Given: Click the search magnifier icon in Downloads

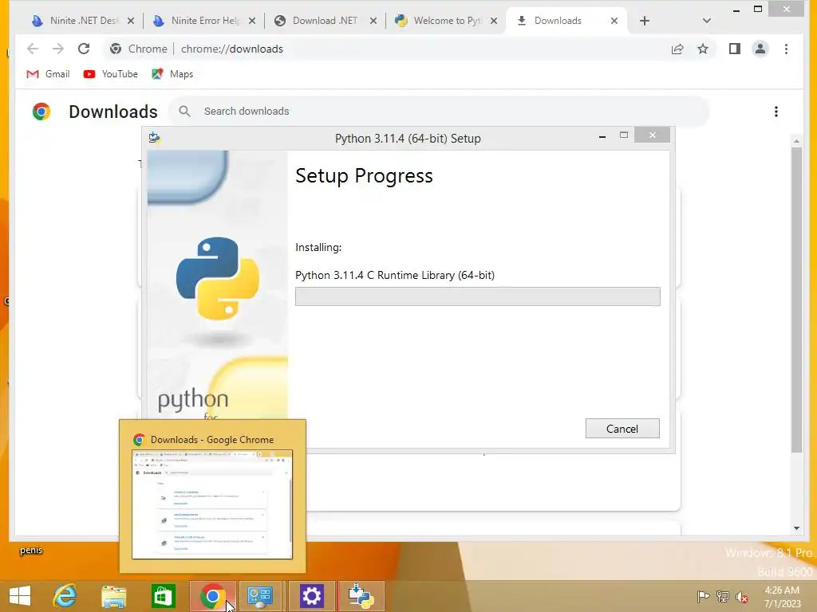Looking at the screenshot, I should tap(184, 111).
